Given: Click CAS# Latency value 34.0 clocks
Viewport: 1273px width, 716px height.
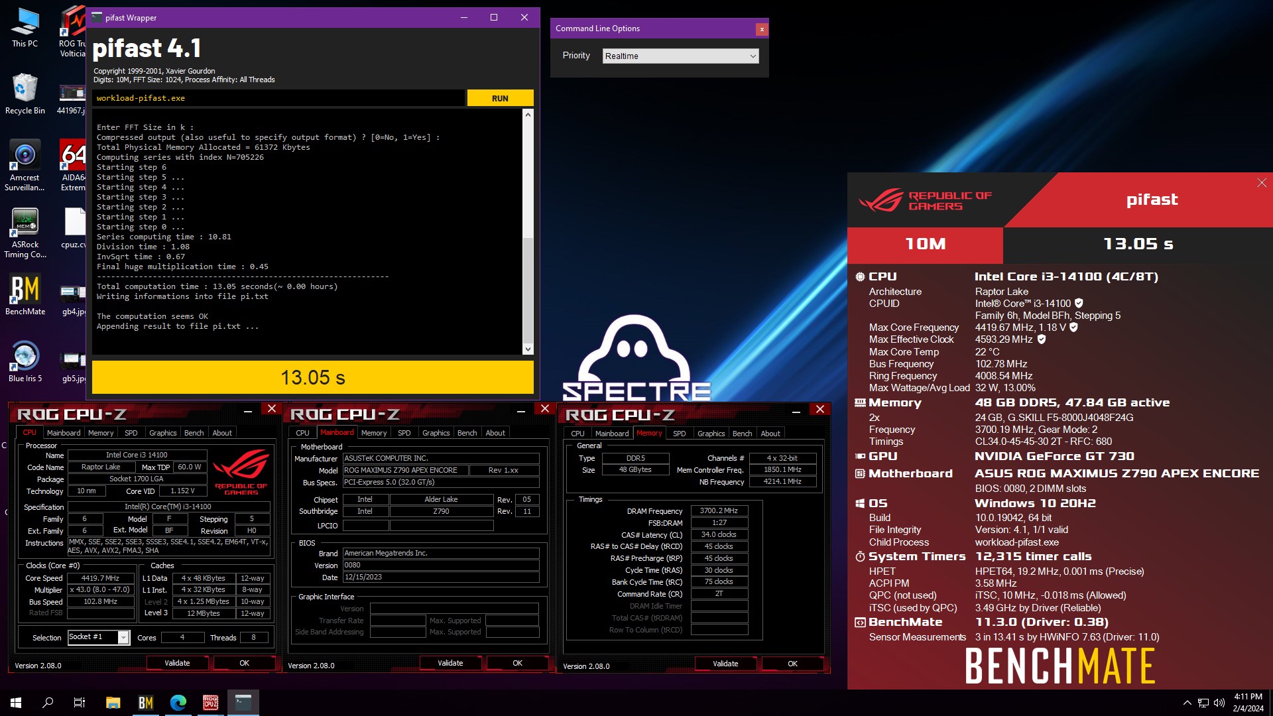Looking at the screenshot, I should click(719, 535).
